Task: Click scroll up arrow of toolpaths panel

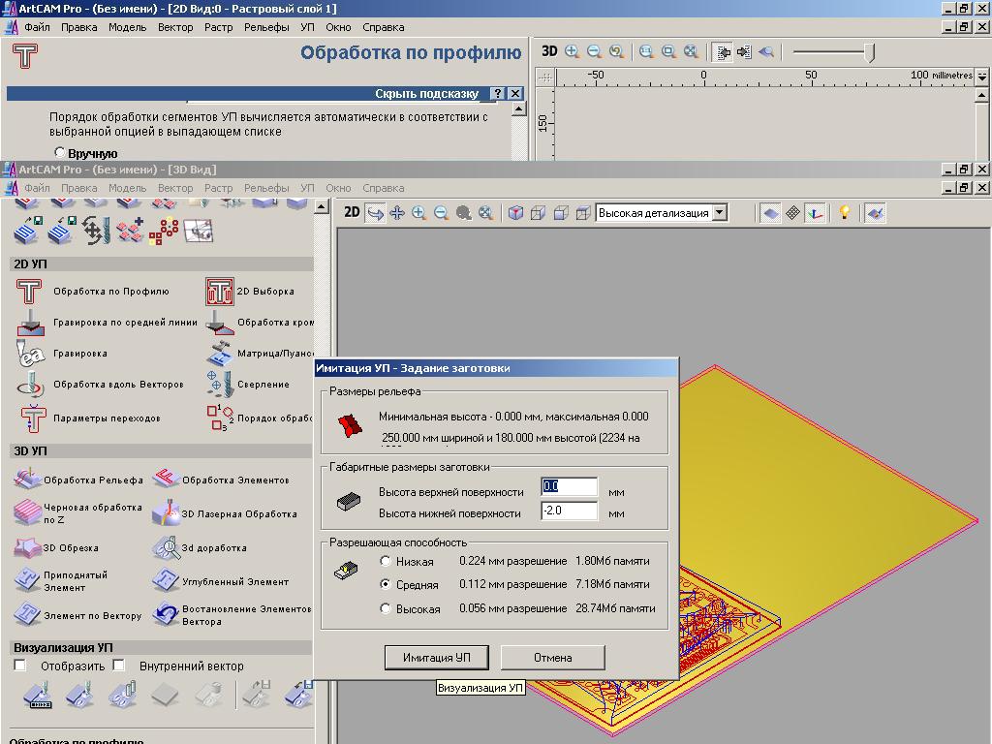Action: click(x=322, y=207)
